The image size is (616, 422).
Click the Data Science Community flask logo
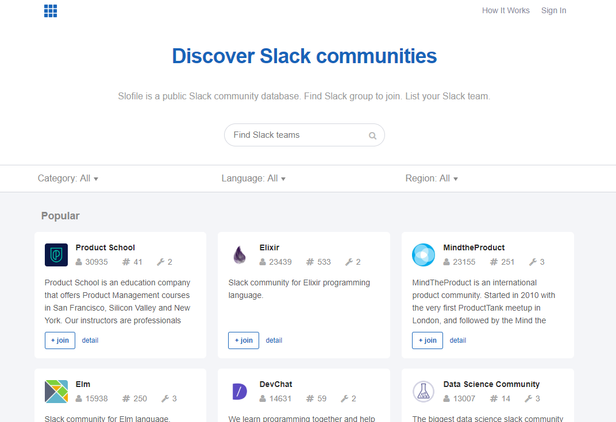tap(423, 392)
